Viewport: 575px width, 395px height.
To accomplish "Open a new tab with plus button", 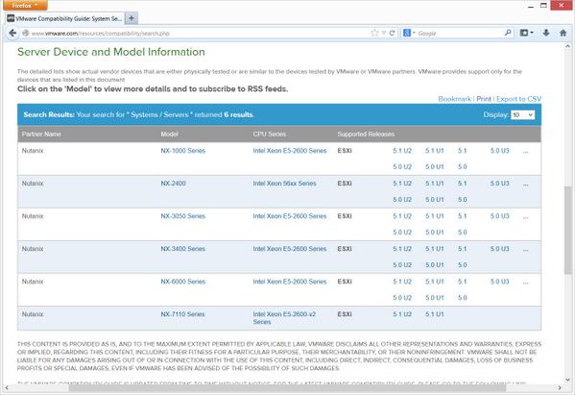I will point(132,18).
